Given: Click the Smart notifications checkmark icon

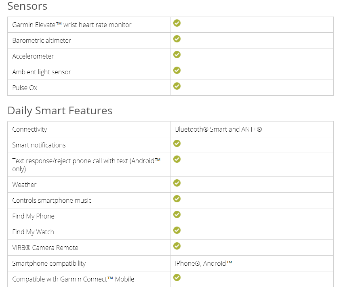Looking at the screenshot, I should [x=177, y=143].
